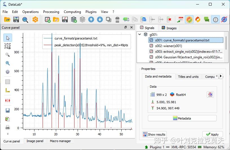Click the red X delete metadata icon

click(x=169, y=19)
